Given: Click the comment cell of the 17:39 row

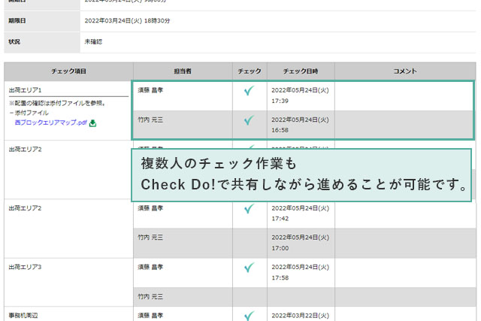Looking at the screenshot, I should pos(404,96).
